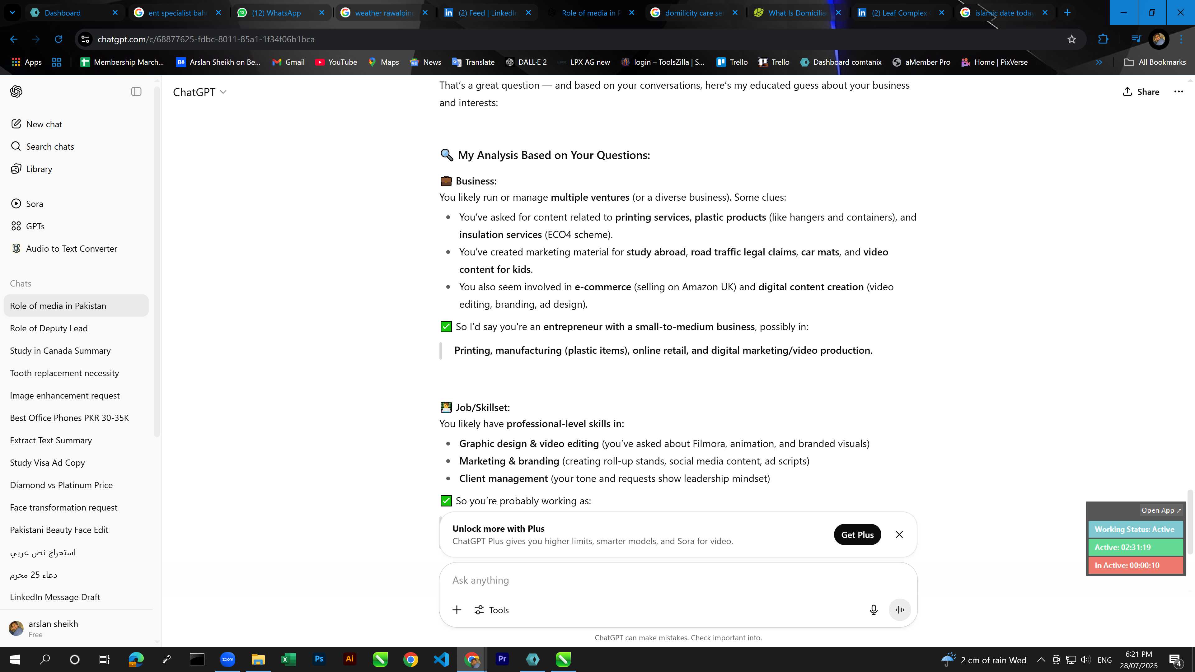The width and height of the screenshot is (1195, 672).
Task: Click the Open App link in tracker widget
Action: 1161,510
